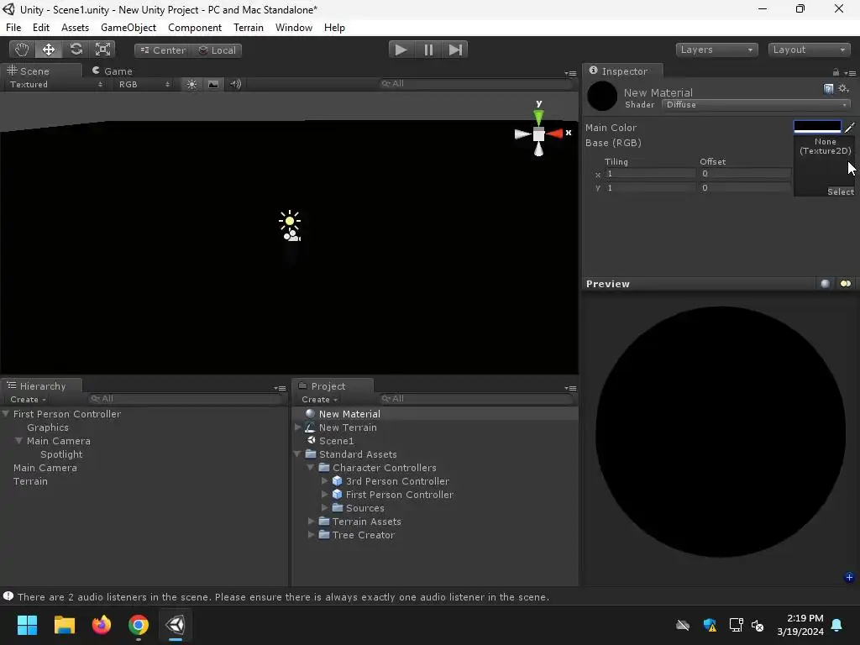Open the RGB render mode dropdown
This screenshot has height=645, width=860.
click(x=144, y=84)
